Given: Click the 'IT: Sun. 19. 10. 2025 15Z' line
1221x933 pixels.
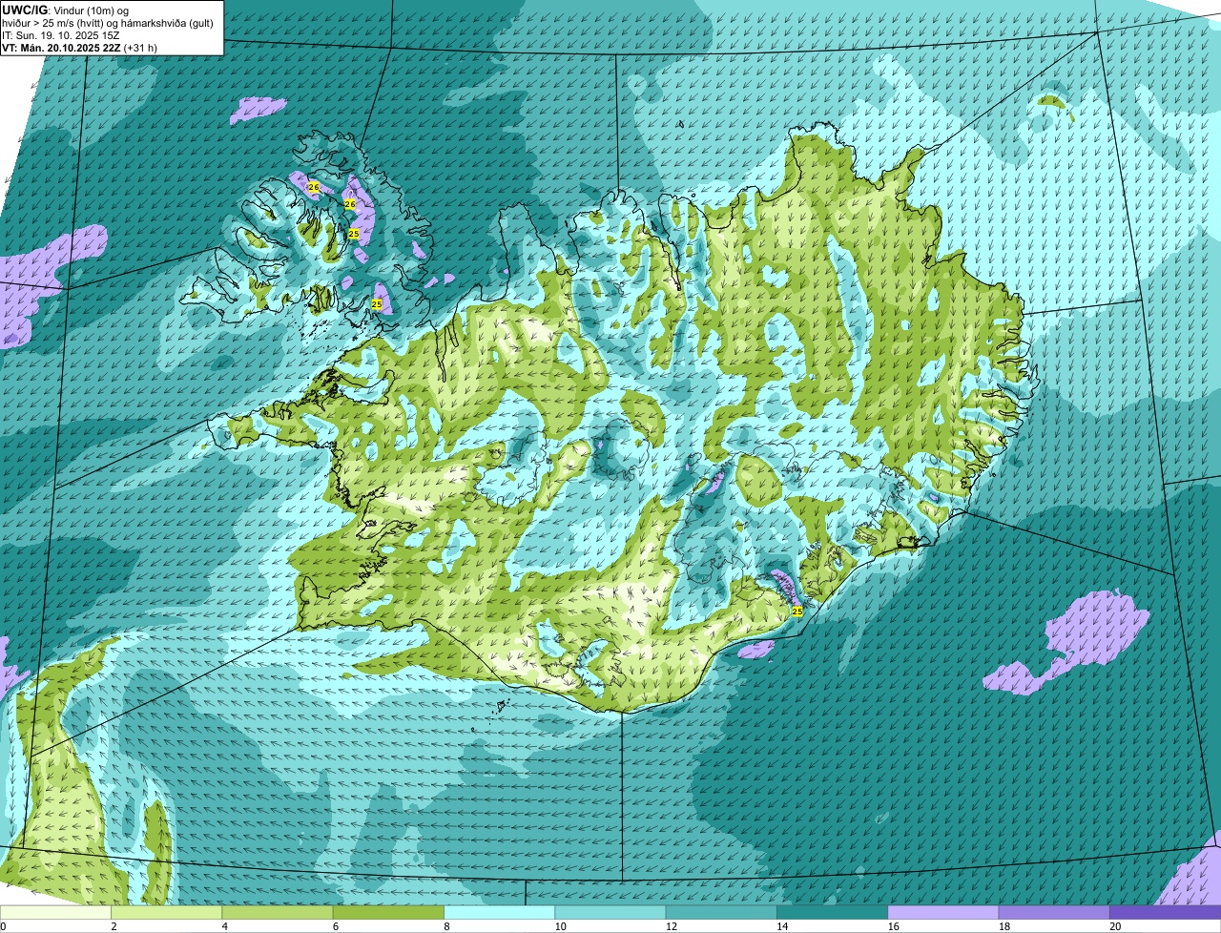Looking at the screenshot, I should pos(63,35).
